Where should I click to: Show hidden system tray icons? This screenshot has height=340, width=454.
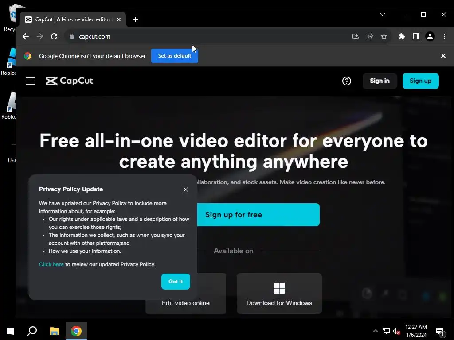(x=375, y=331)
